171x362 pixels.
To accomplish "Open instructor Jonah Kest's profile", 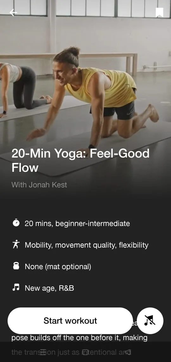I will pos(39,185).
